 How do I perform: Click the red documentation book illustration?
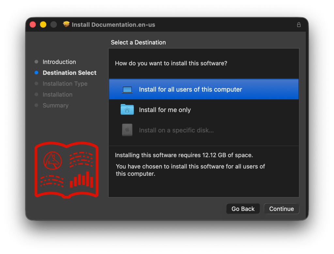point(67,170)
